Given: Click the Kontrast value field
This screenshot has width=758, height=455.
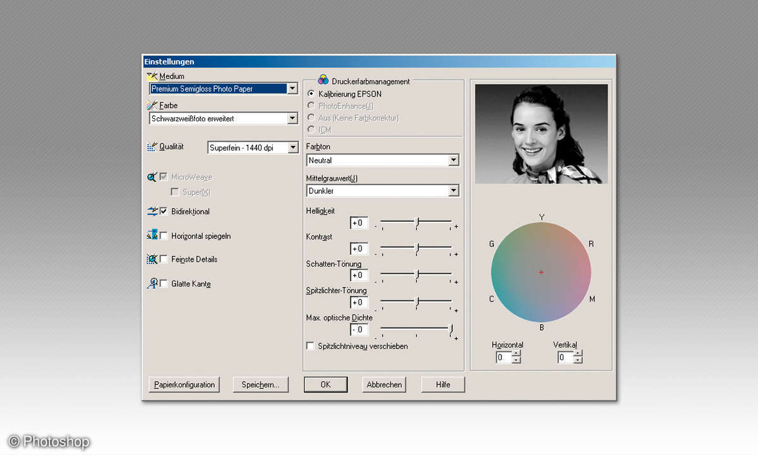Looking at the screenshot, I should click(359, 249).
